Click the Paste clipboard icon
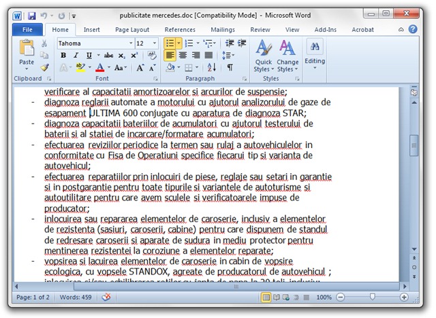 pyautogui.click(x=27, y=48)
